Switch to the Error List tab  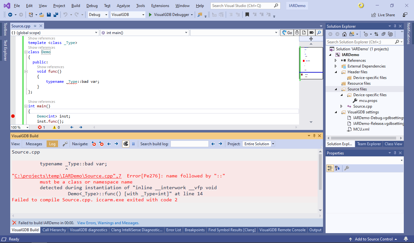174,230
